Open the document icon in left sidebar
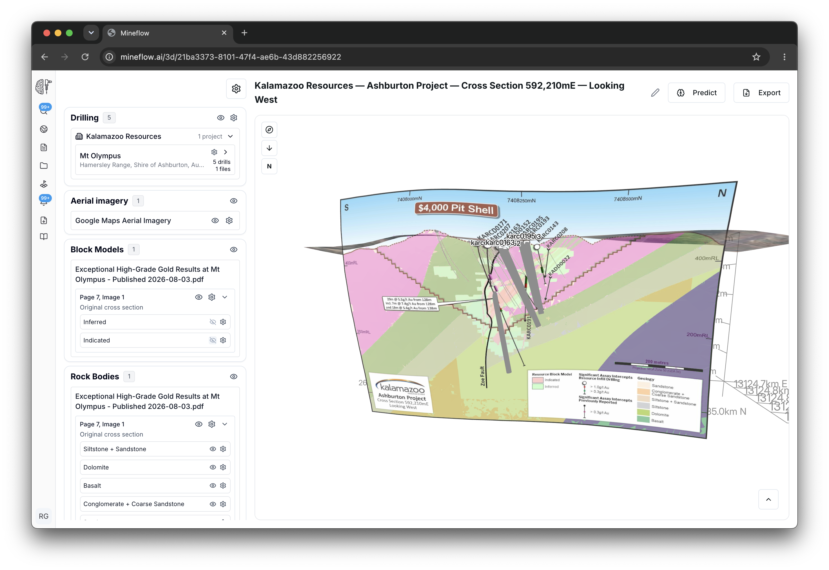 click(x=44, y=148)
